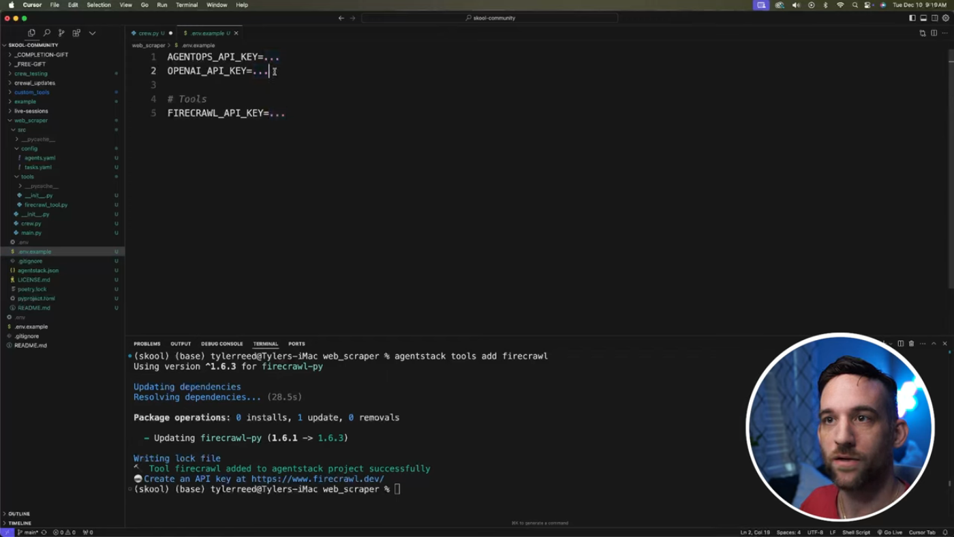Expand the custom_tools folder

(31, 92)
